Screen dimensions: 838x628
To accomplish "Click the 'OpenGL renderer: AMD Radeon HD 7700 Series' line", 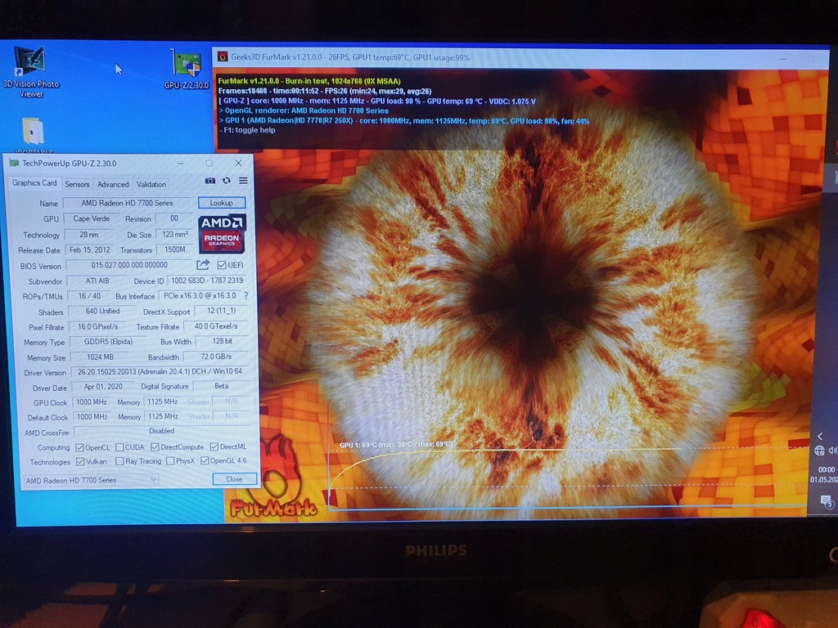I will [x=304, y=110].
